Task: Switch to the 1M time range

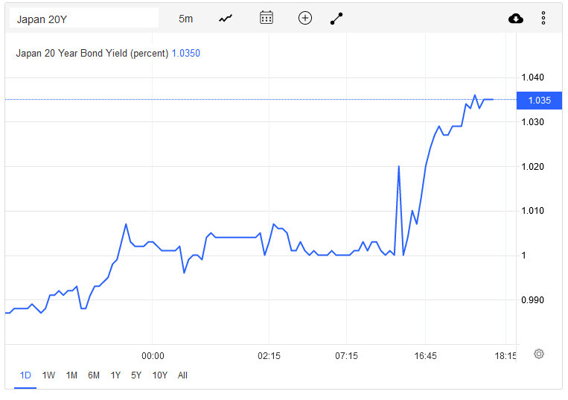Action: [x=71, y=375]
